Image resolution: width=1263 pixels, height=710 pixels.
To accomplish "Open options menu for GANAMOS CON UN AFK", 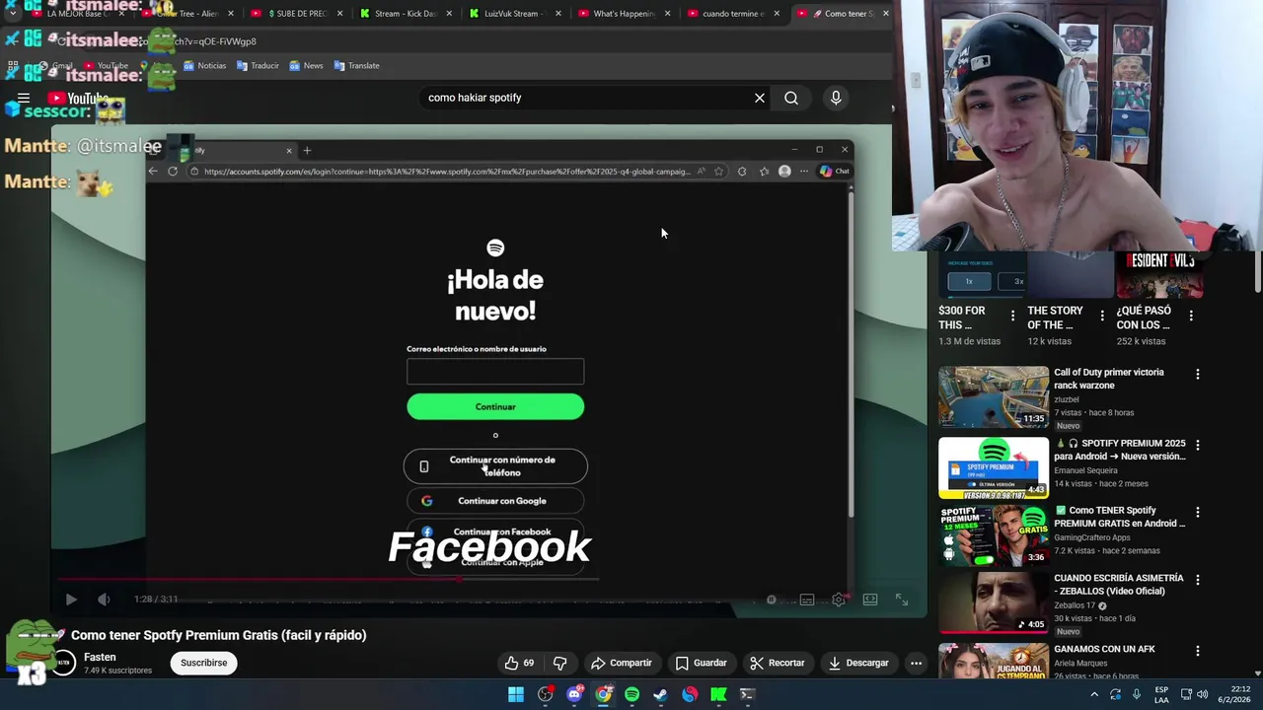I will coord(1198,651).
